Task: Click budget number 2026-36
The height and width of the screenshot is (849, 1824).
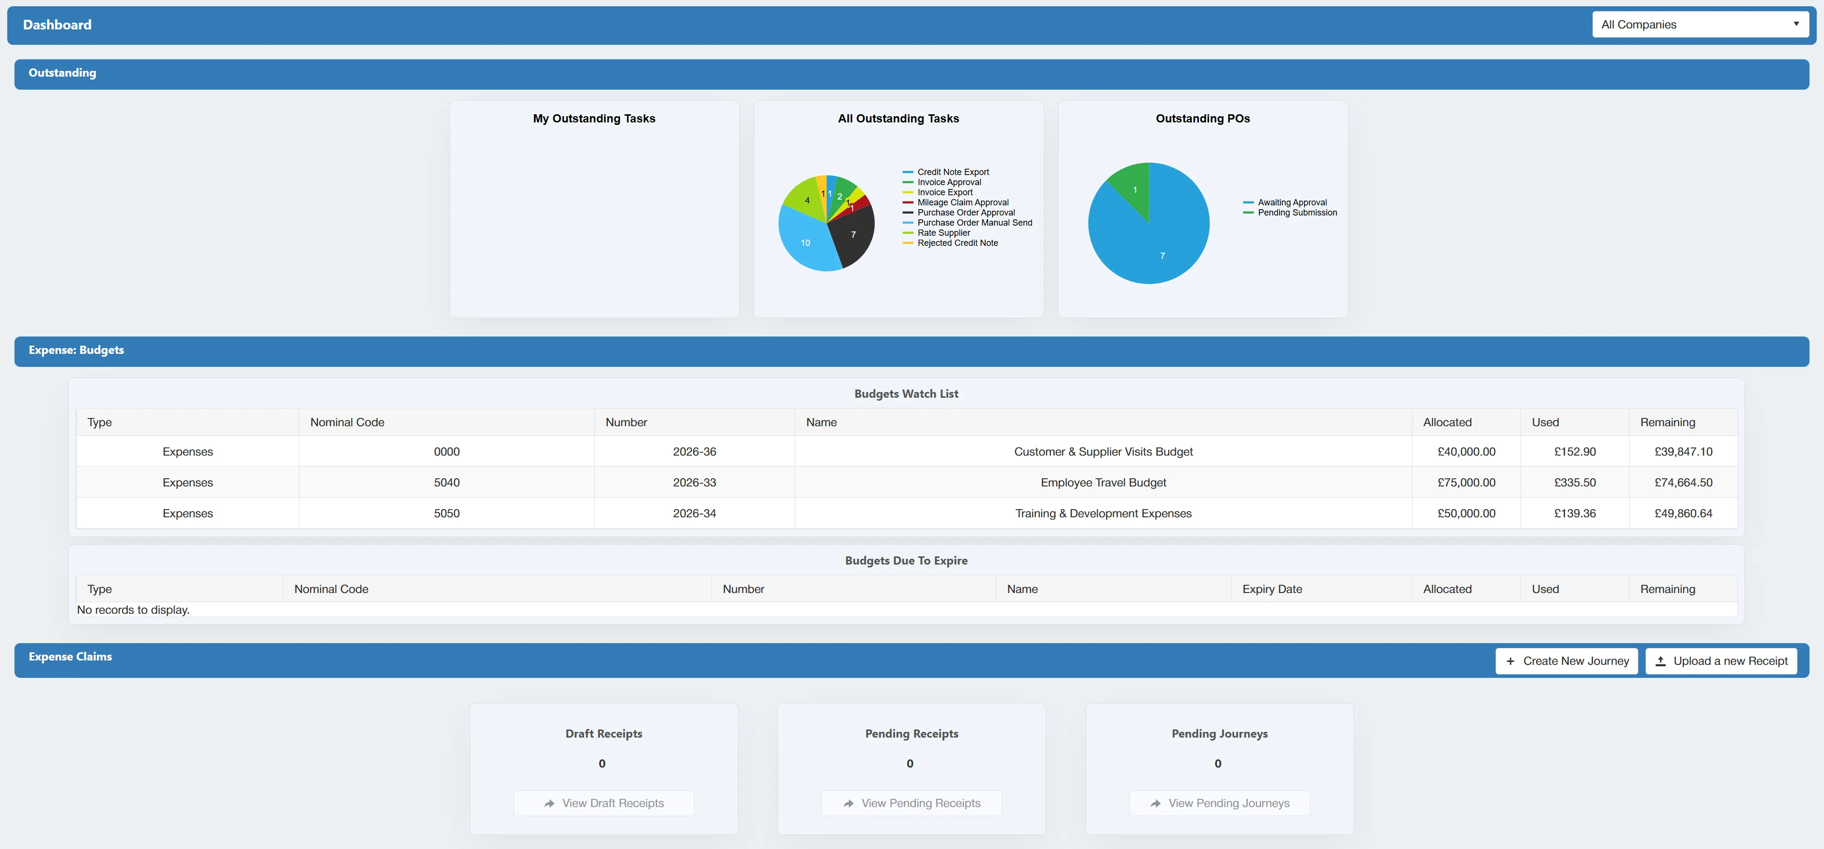Action: click(x=694, y=452)
